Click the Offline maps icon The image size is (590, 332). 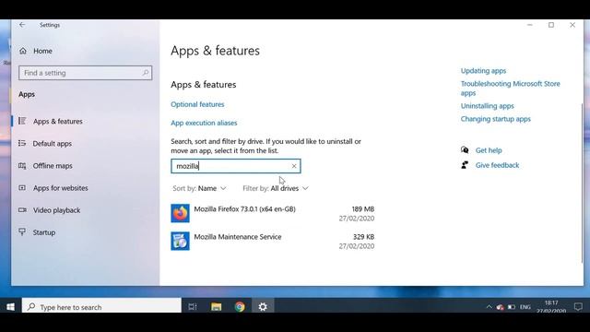pos(22,166)
